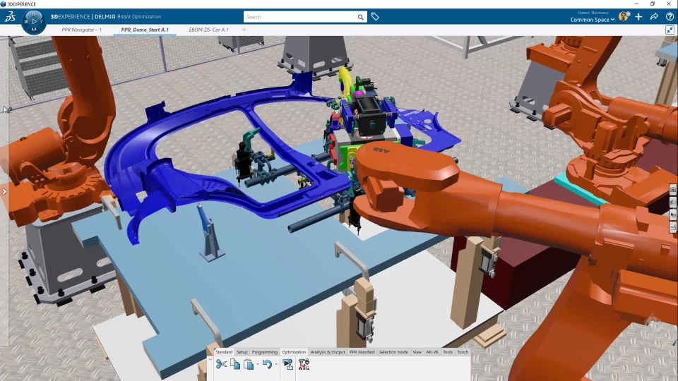Expand the left side panel chevron
The width and height of the screenshot is (678, 381).
click(4, 191)
